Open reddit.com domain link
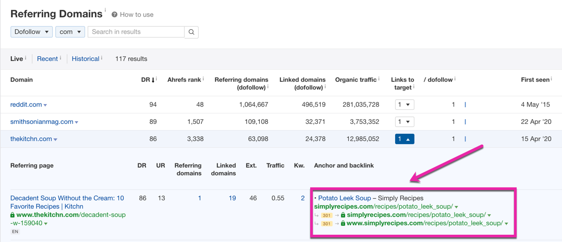 click(x=26, y=105)
